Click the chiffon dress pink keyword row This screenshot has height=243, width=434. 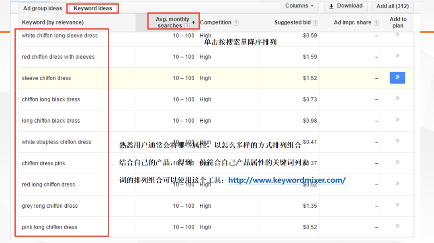tap(43, 163)
